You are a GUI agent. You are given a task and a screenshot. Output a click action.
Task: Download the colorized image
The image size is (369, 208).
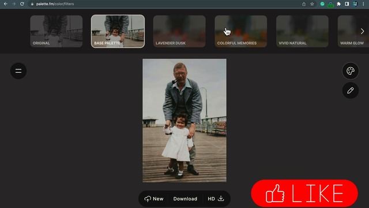185,199
